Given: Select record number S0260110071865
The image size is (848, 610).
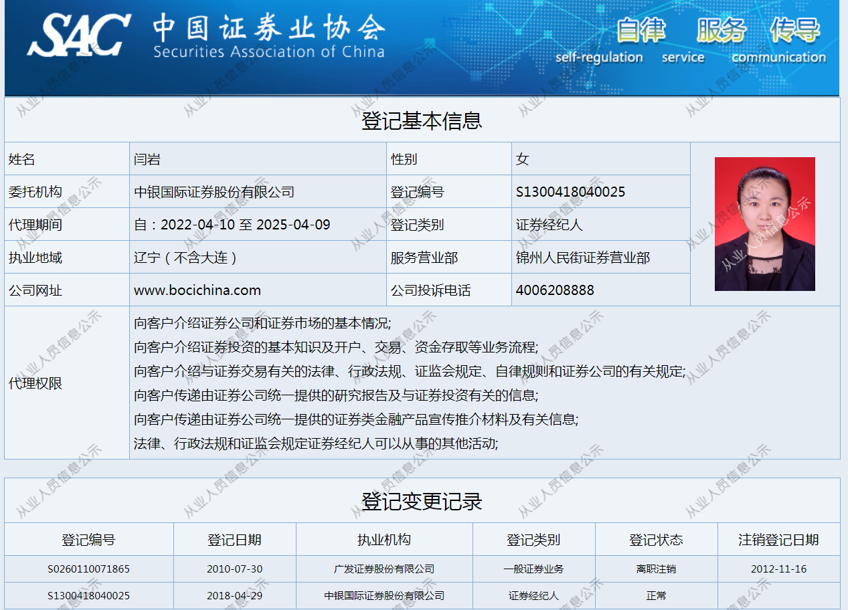Looking at the screenshot, I should 88,569.
